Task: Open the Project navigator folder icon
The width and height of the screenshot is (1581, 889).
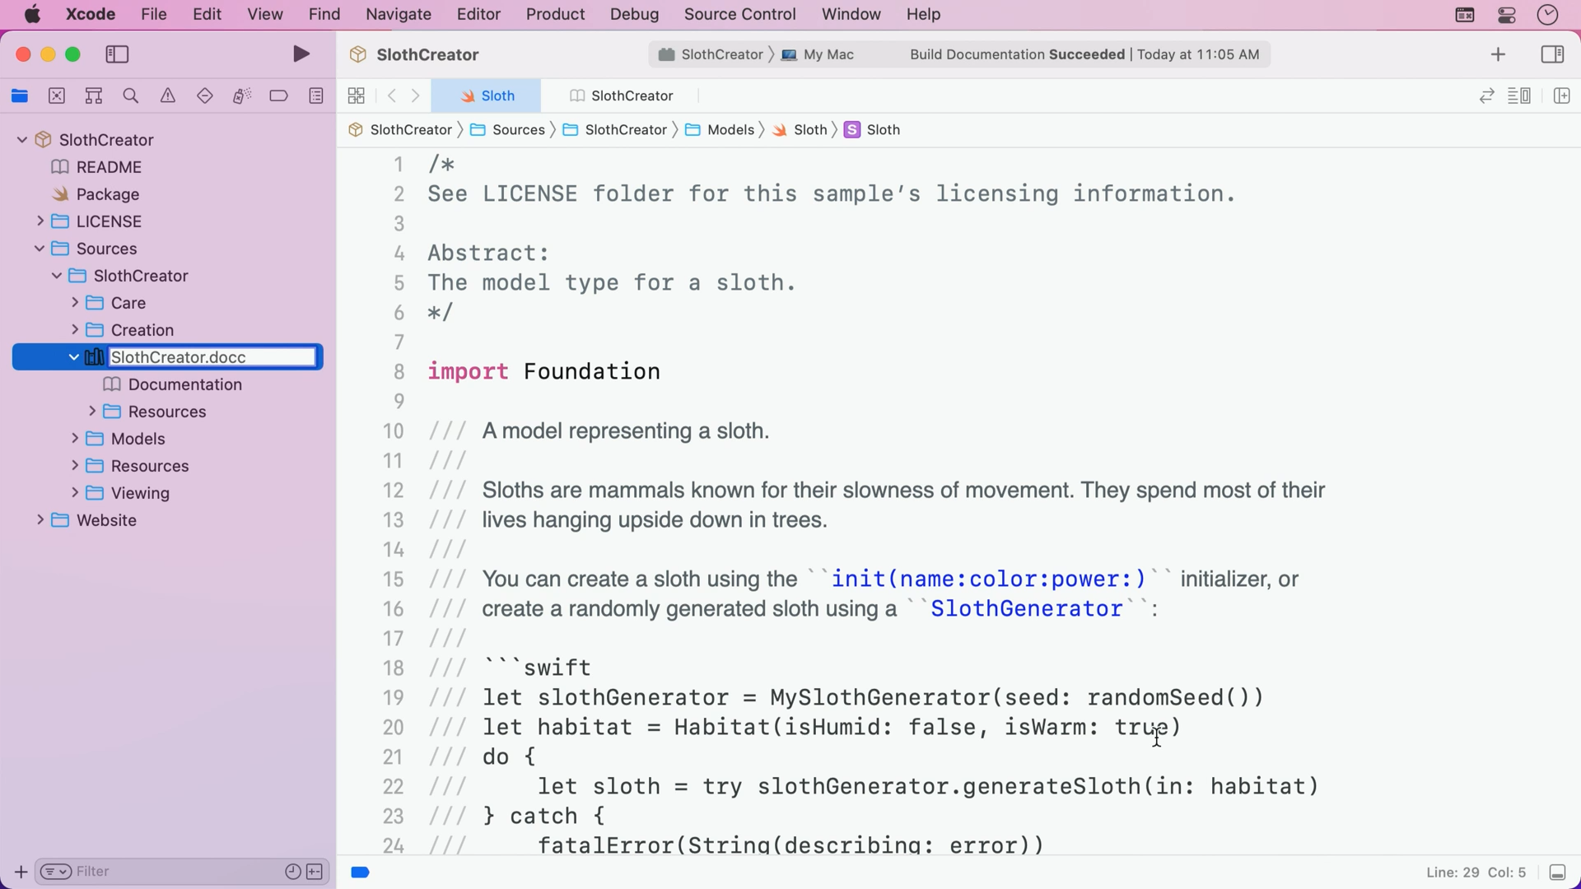Action: tap(20, 96)
